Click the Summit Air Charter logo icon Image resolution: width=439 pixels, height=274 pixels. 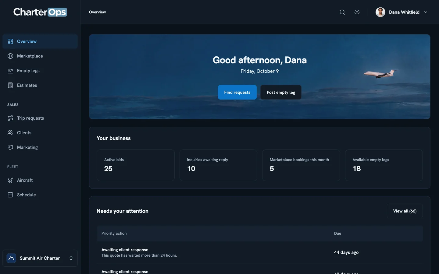click(x=11, y=258)
